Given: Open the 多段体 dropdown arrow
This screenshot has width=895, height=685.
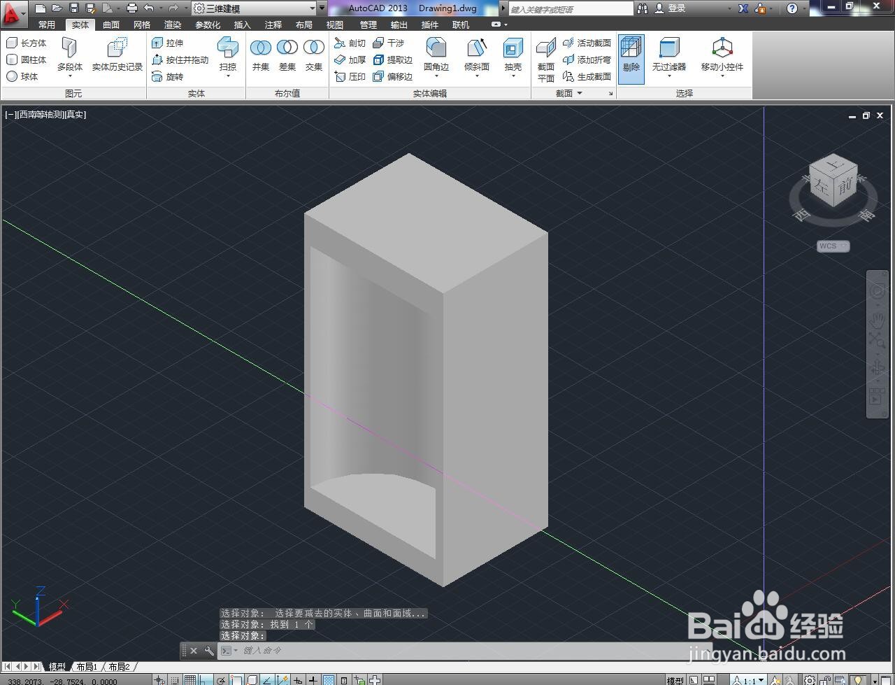Looking at the screenshot, I should [x=69, y=76].
